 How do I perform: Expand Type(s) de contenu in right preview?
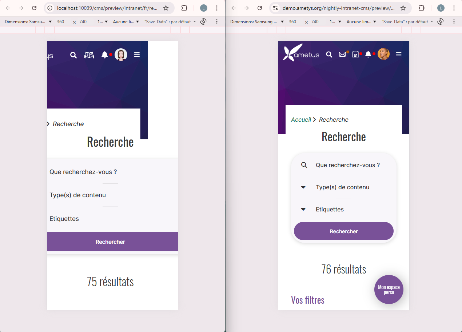342,187
